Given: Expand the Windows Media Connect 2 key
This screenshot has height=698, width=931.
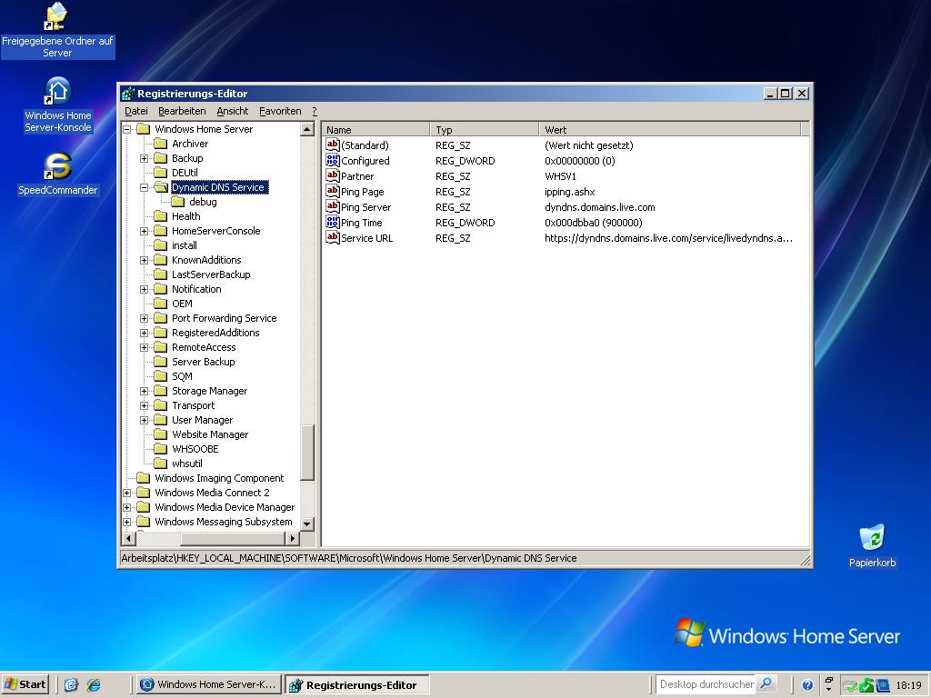Looking at the screenshot, I should tap(127, 493).
